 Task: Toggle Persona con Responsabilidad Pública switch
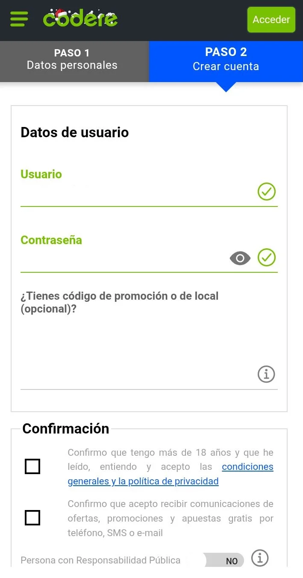point(224,560)
